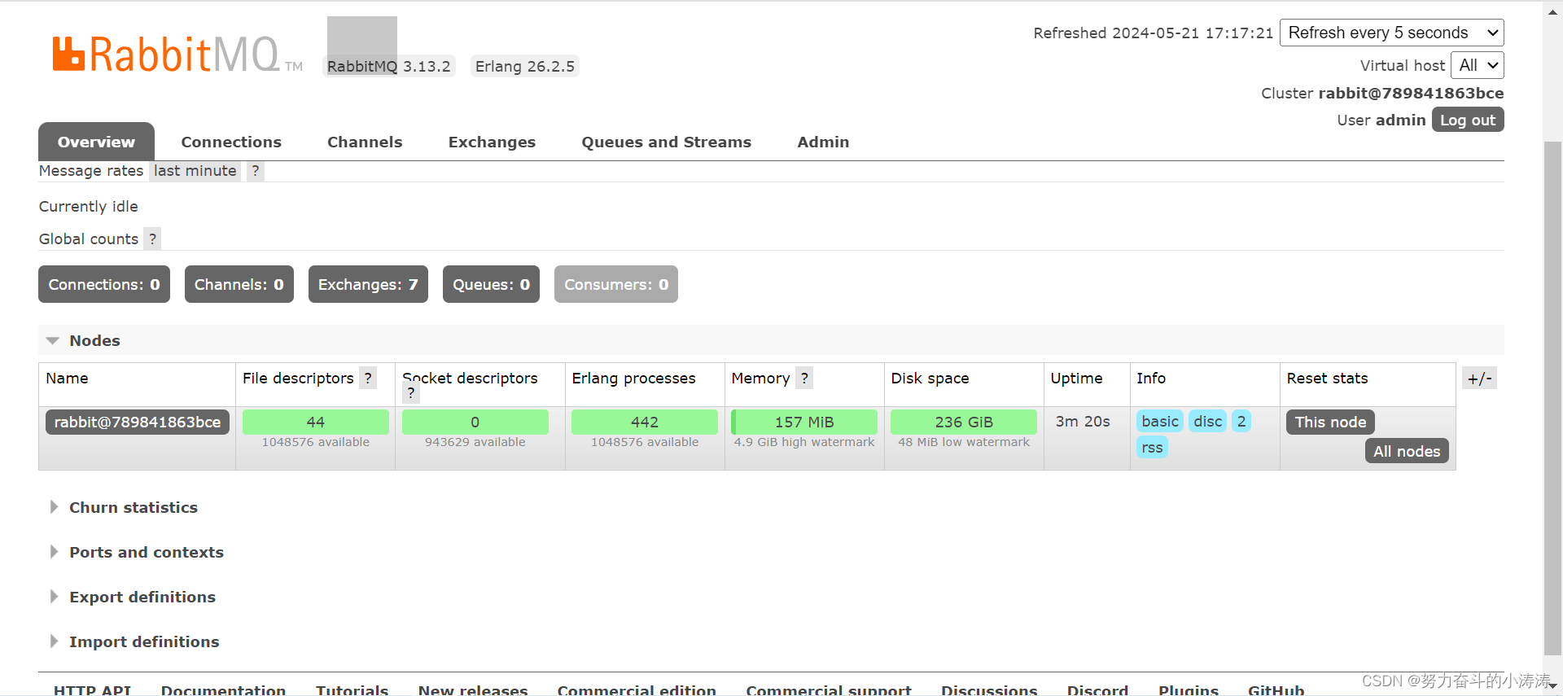
Task: Open the Virtual host dropdown
Action: click(x=1478, y=65)
